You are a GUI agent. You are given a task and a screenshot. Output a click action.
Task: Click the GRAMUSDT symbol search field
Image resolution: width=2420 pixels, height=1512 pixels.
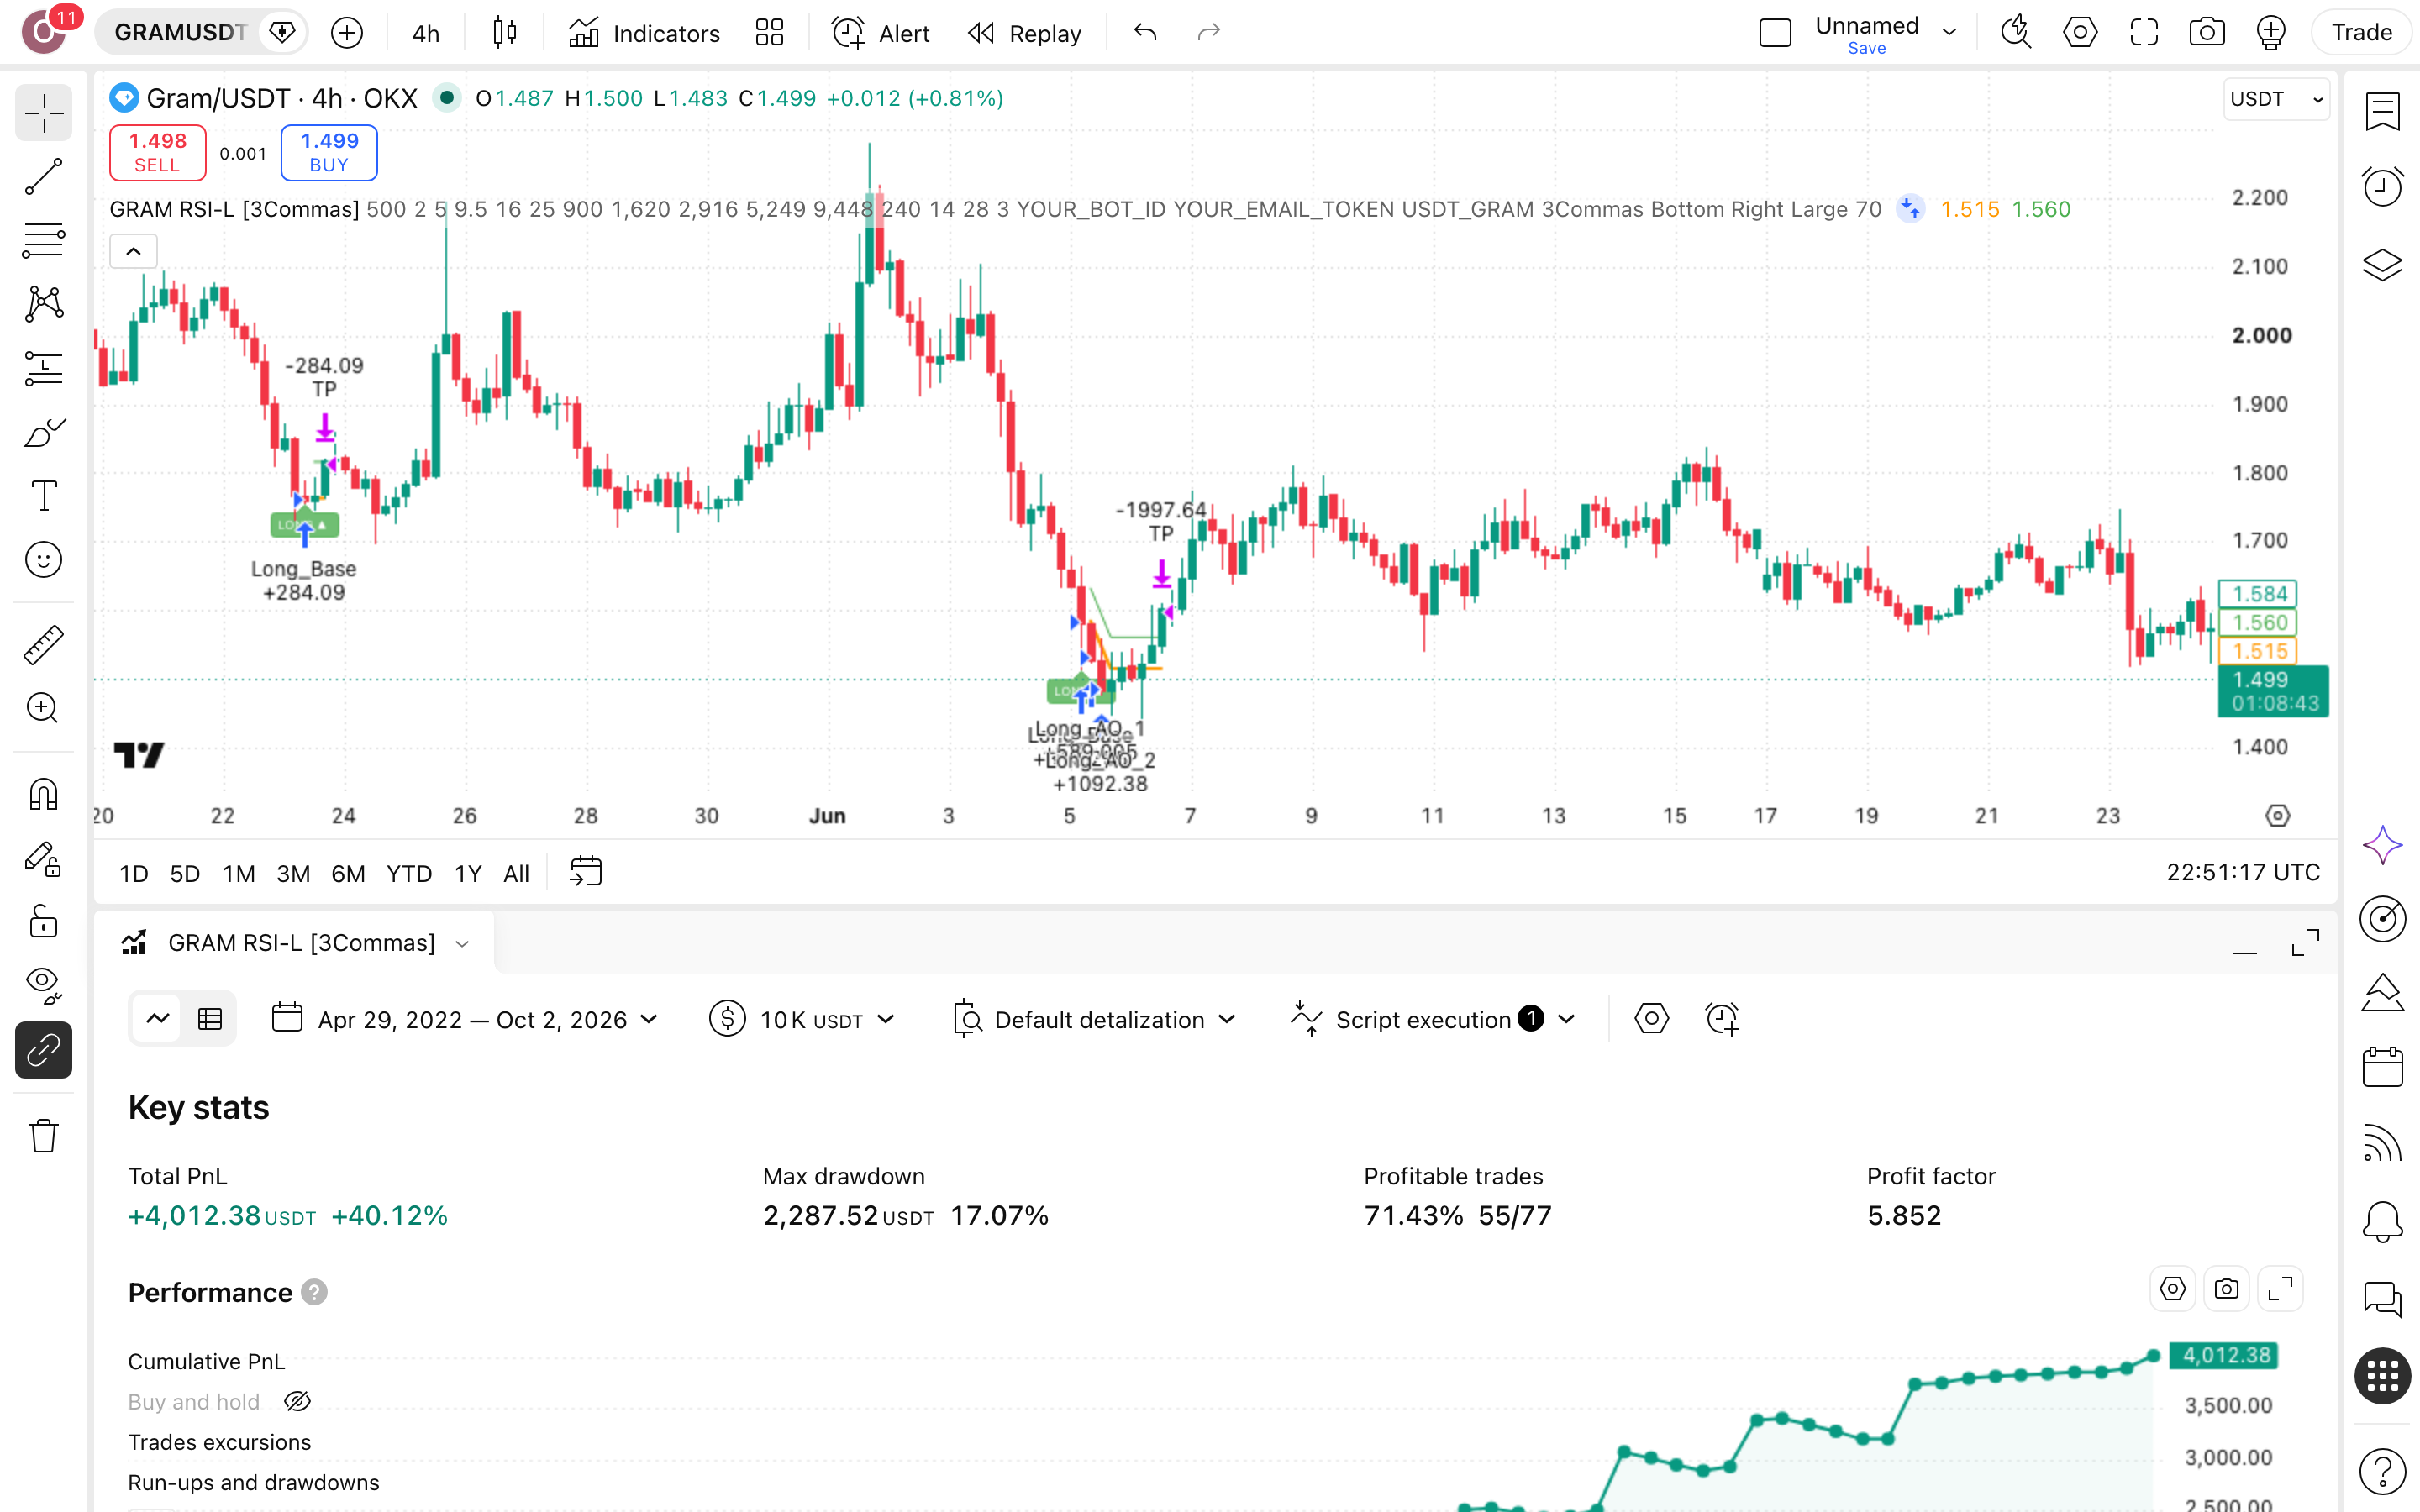[180, 33]
